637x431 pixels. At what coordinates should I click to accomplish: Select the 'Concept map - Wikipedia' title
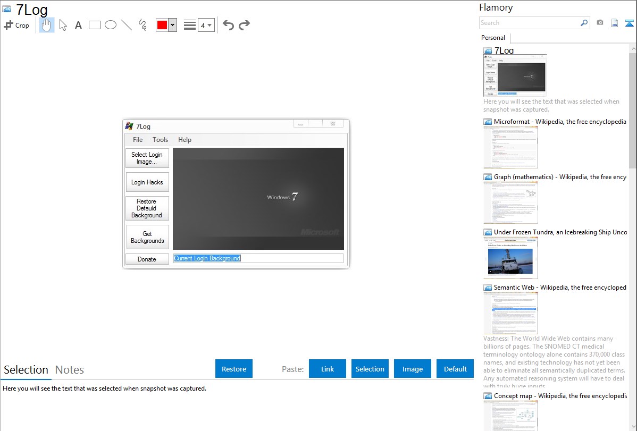click(560, 396)
